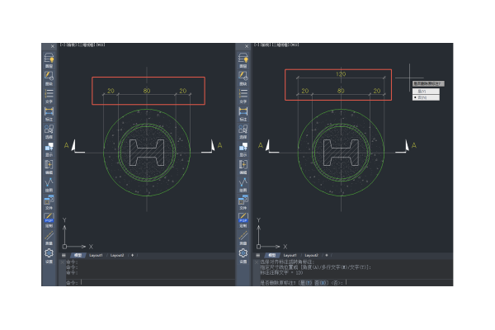Open the 图层 layer tools in right window
495x330 pixels.
click(x=243, y=60)
